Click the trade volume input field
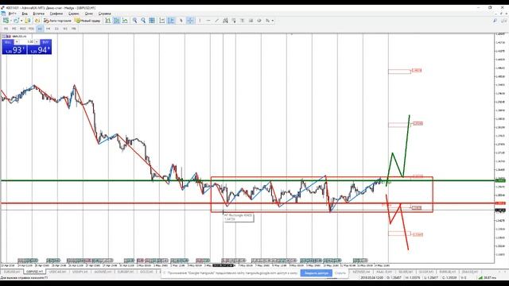The image size is (509, 286). tap(26, 42)
